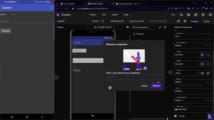Click the Height fill-parent expand icon
Screen dimensions: 214x120
208,55
